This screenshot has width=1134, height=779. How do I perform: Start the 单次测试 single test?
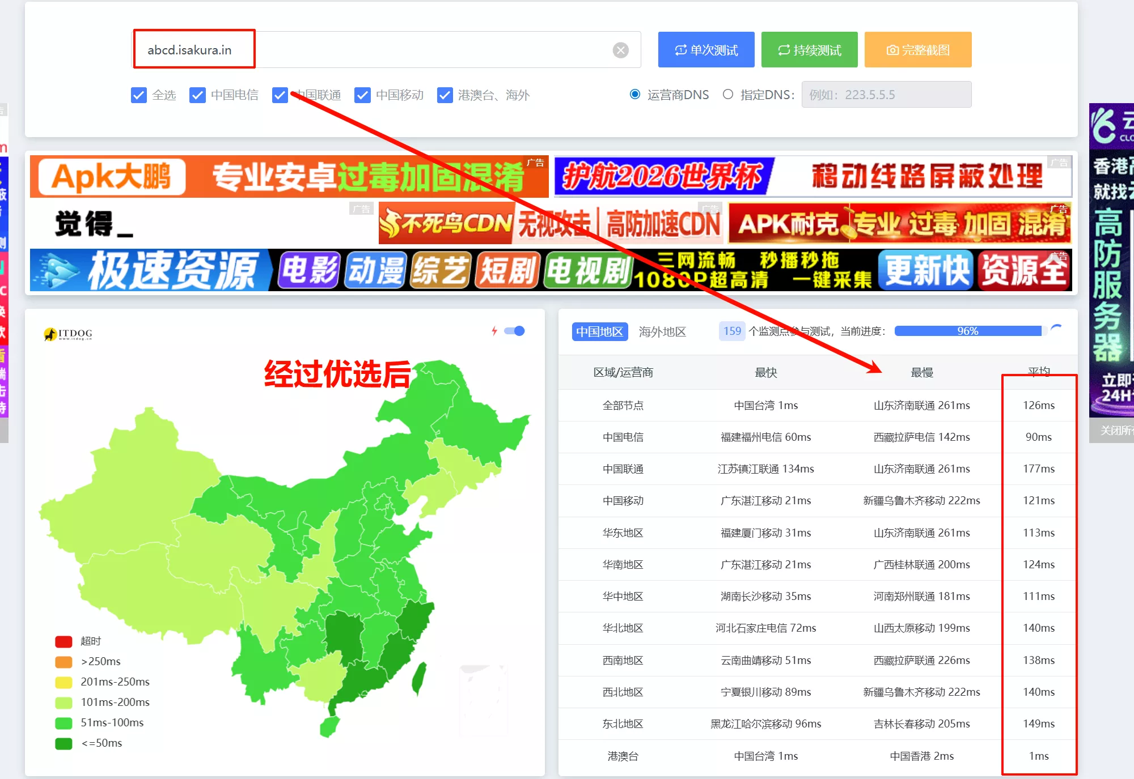click(706, 50)
